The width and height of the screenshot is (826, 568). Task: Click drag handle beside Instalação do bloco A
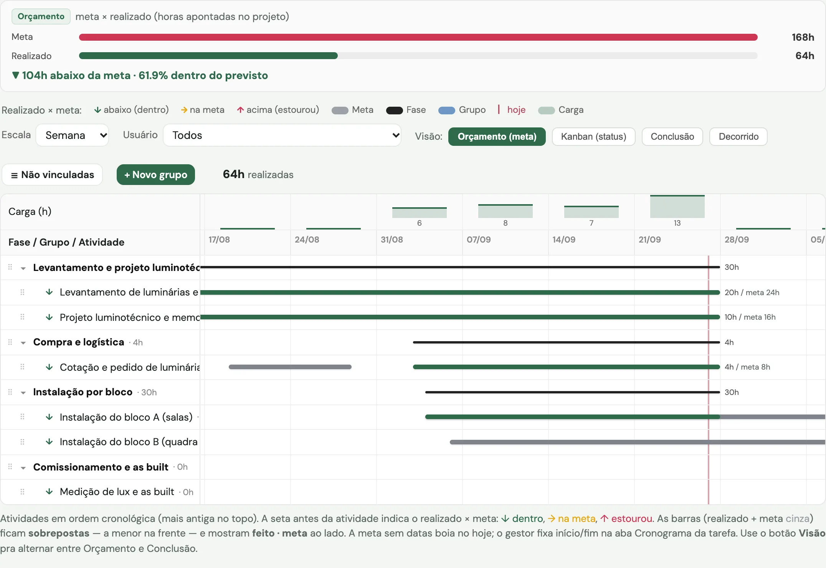22,417
